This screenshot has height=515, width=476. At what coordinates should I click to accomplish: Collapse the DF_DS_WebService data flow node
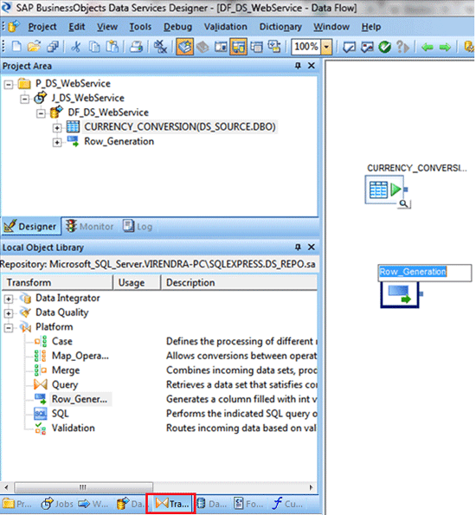pos(41,113)
